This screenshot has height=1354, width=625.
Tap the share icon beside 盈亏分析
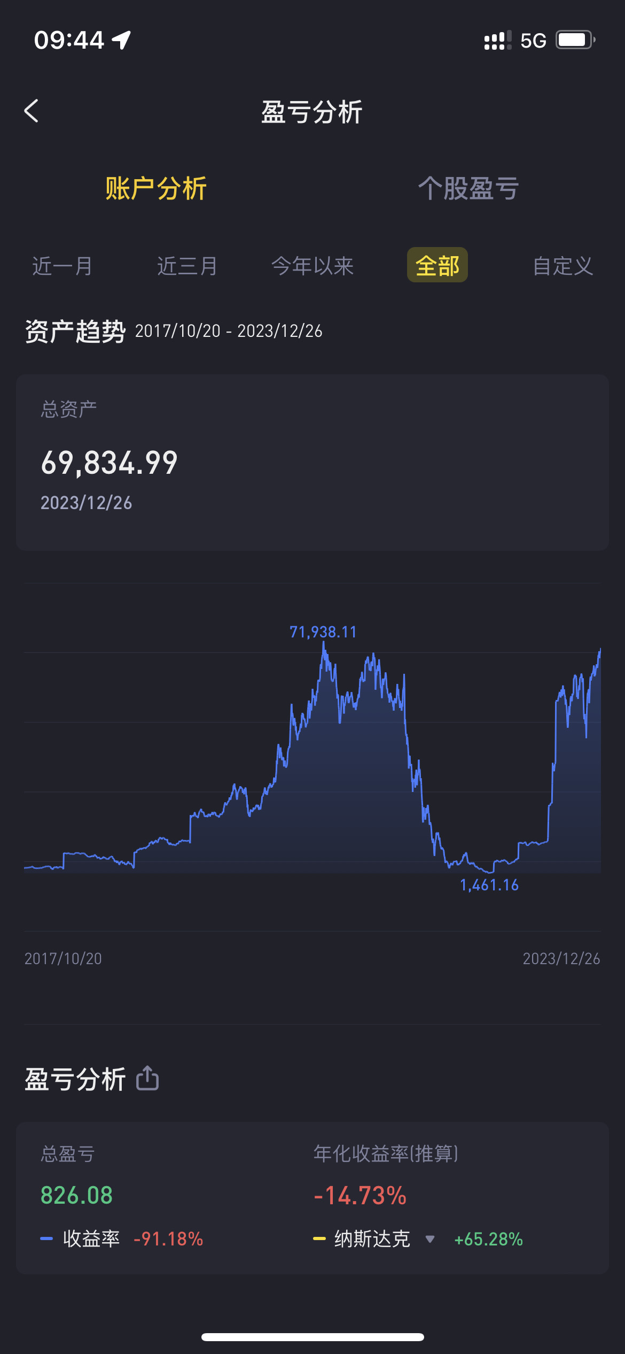pos(147,1078)
